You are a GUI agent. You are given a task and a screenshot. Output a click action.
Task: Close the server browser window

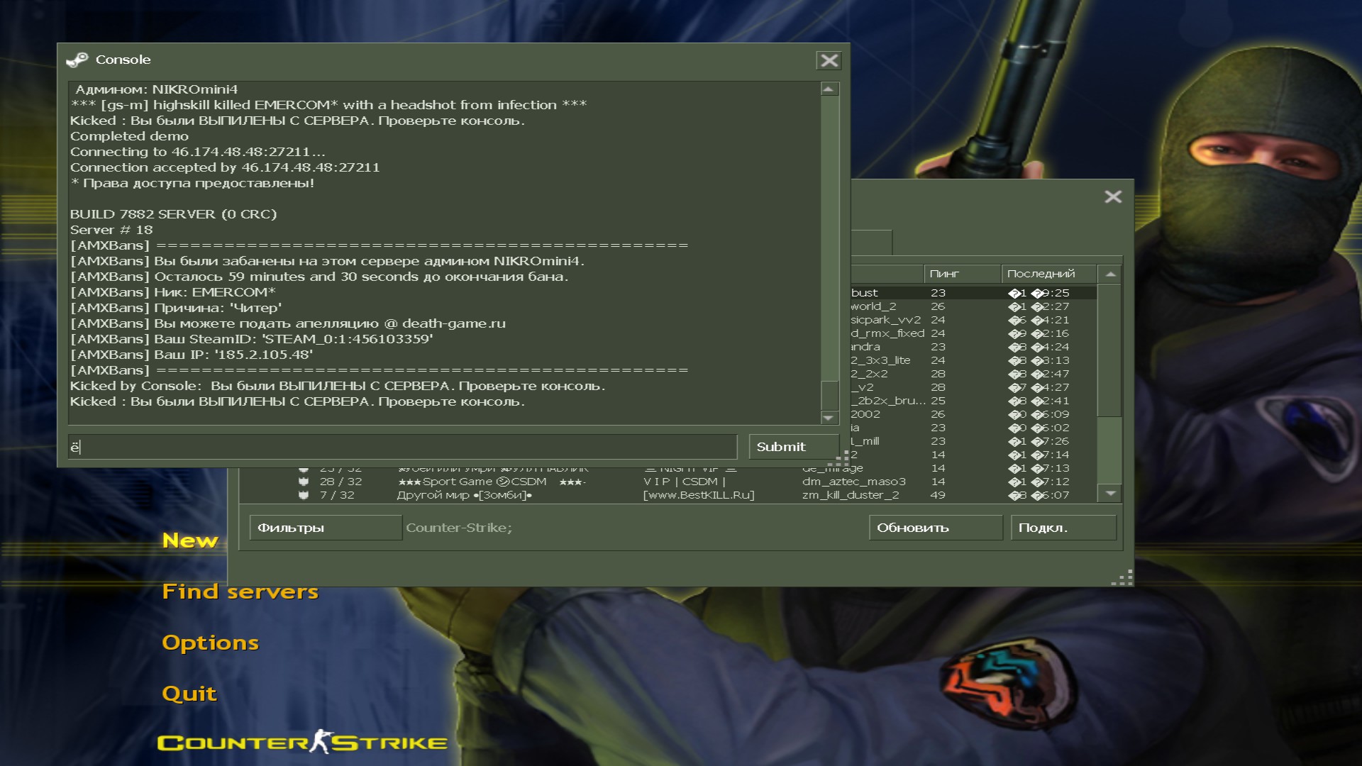1112,196
